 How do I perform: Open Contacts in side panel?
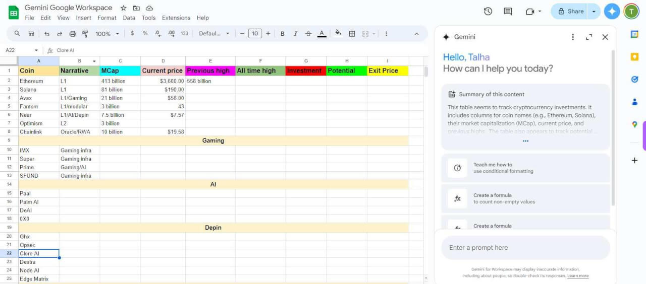tap(634, 102)
